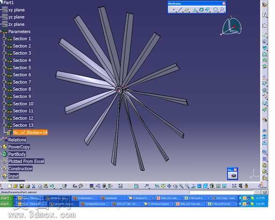Select the Input geometrical set
The width and height of the screenshot is (275, 220).
14,176
